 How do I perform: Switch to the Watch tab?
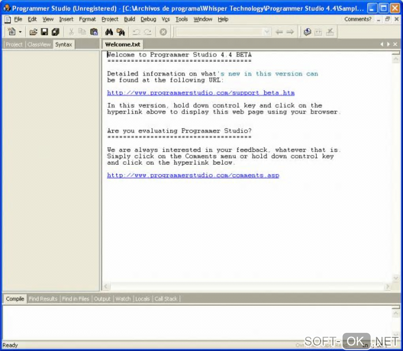click(123, 299)
